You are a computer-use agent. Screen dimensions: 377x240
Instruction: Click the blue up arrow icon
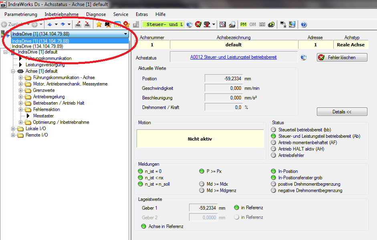[50, 24]
